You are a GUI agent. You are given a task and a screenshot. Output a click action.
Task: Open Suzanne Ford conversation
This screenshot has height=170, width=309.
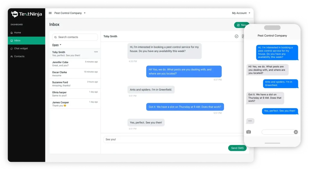pyautogui.click(x=75, y=84)
